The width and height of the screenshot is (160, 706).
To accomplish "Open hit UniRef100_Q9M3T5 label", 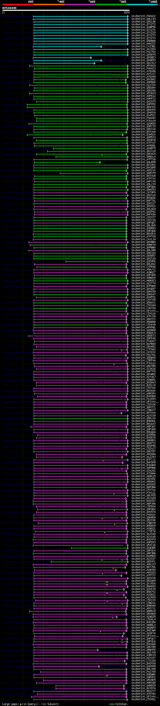I will point(143,174).
